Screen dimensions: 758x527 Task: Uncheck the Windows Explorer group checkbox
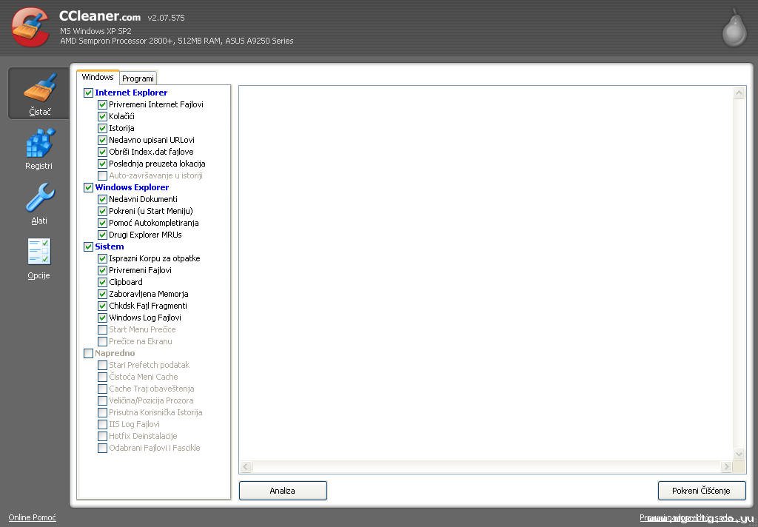coord(89,187)
